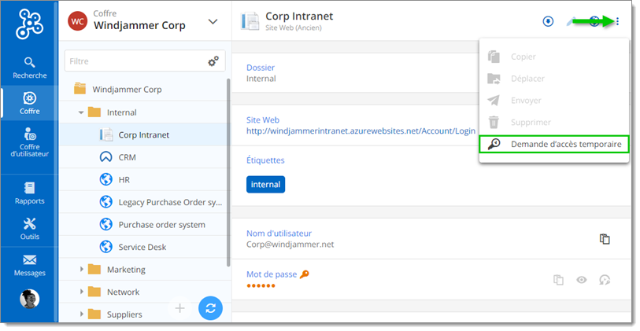Open the Outils tools section
640x331 pixels.
pos(29,229)
